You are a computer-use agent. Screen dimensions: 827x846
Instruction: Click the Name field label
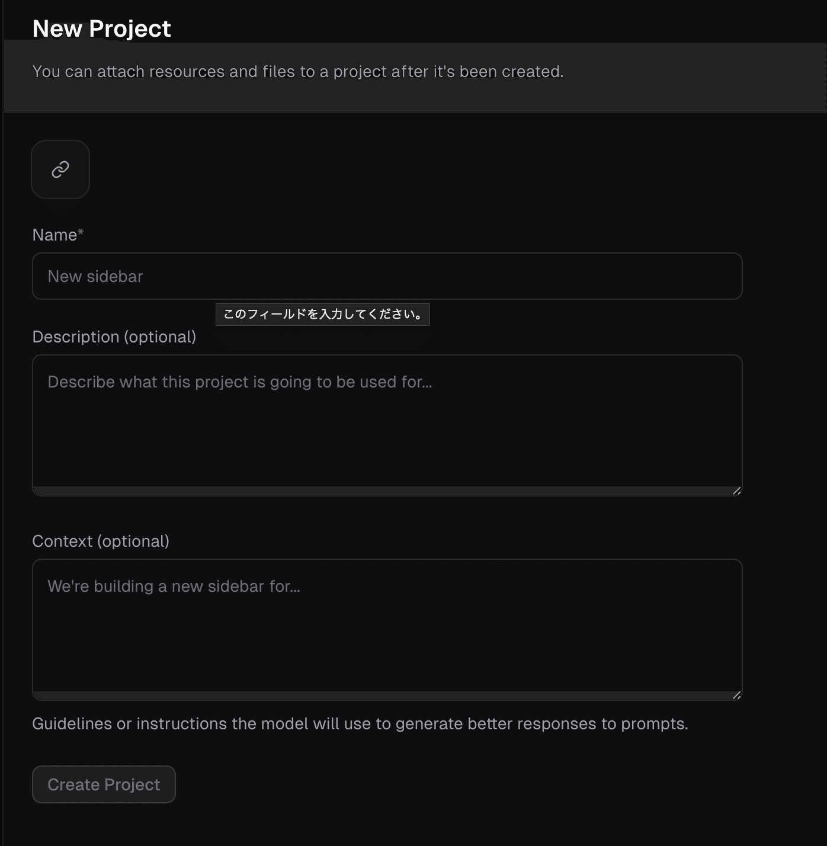coord(55,235)
